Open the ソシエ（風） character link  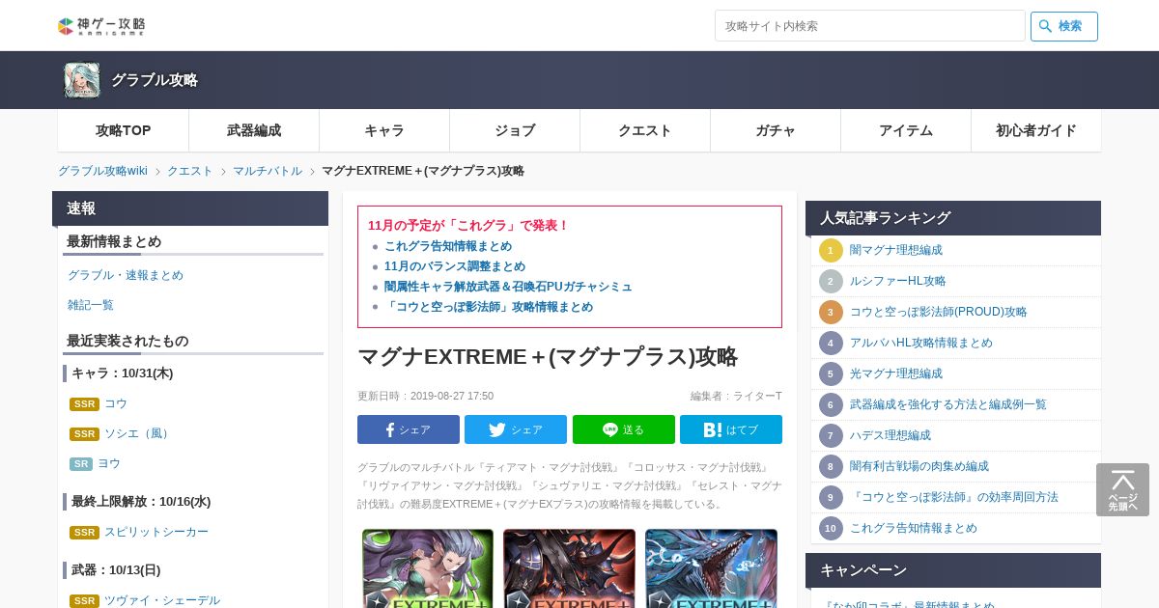(x=139, y=433)
